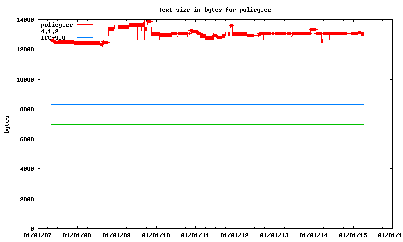Click the red data point at zero bytes
403x242 pixels.
(x=52, y=228)
